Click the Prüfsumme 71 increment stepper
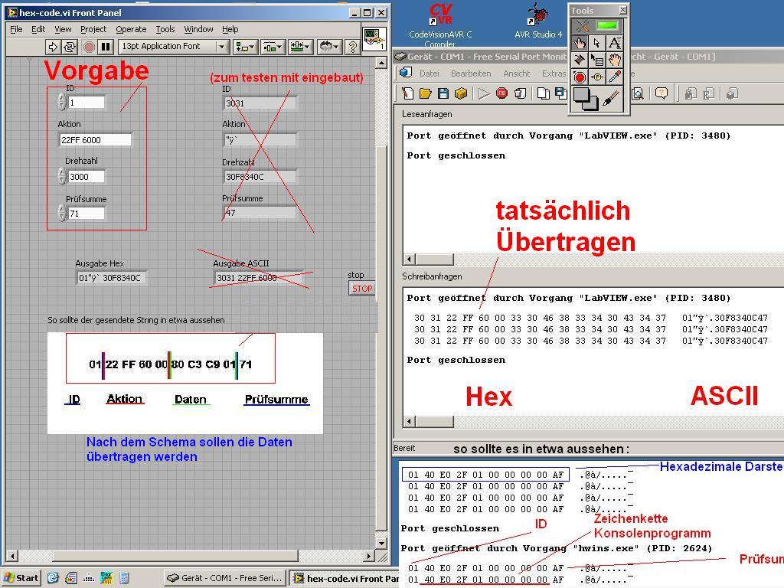The height and width of the screenshot is (588, 784). click(x=62, y=210)
